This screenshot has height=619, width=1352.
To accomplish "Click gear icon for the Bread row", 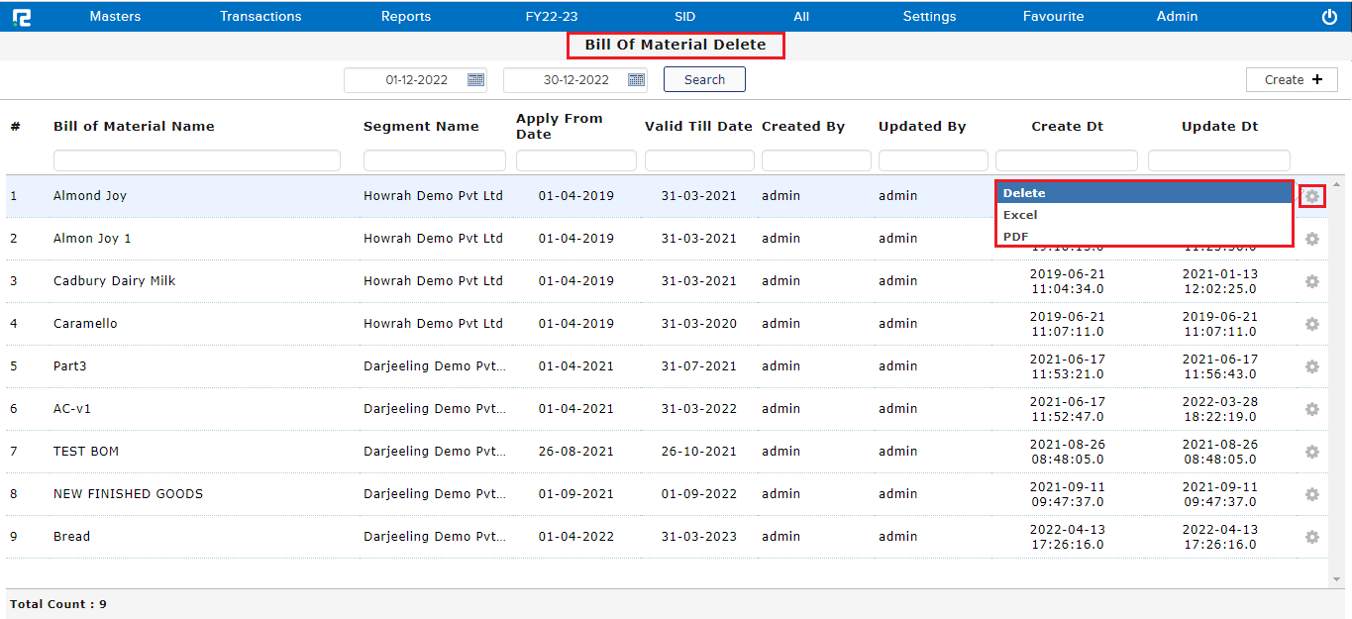I will (1311, 537).
